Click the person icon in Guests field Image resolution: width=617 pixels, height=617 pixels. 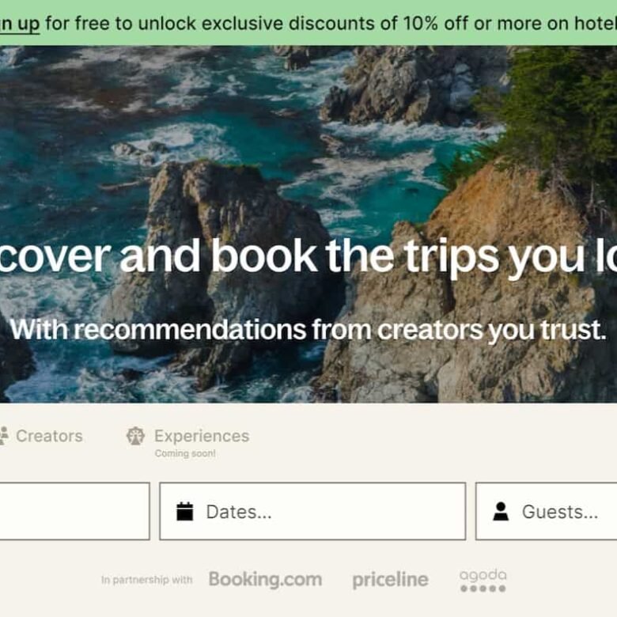pos(501,512)
